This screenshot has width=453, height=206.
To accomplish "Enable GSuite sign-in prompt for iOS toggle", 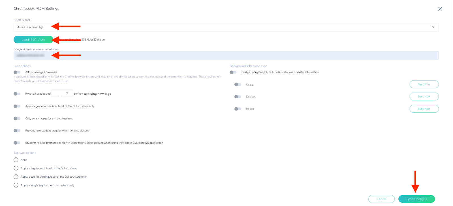I will (17, 143).
